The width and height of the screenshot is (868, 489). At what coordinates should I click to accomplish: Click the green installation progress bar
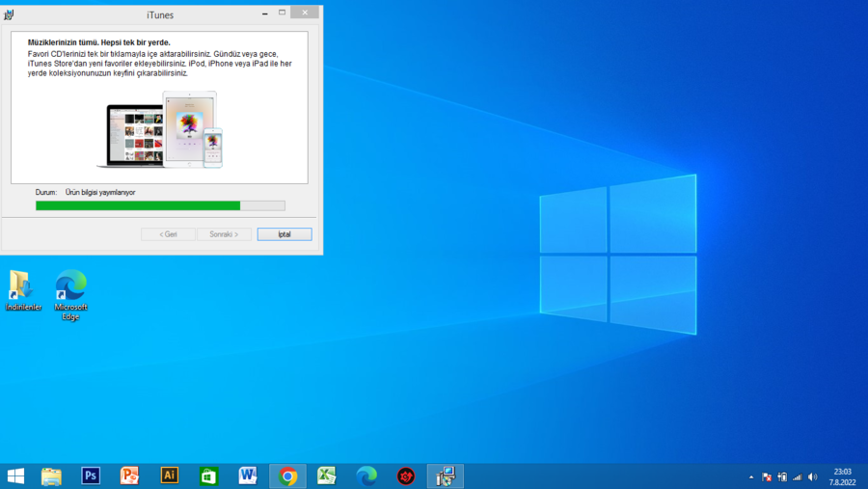(138, 205)
